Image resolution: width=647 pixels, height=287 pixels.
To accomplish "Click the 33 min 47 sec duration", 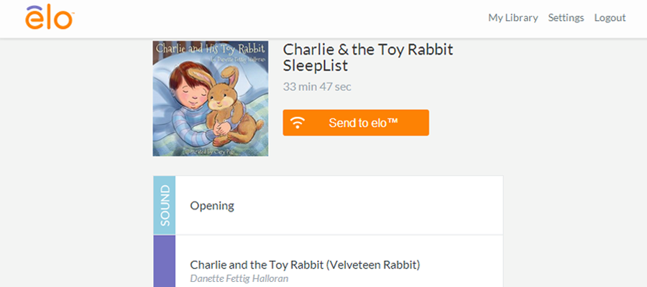I will click(317, 87).
